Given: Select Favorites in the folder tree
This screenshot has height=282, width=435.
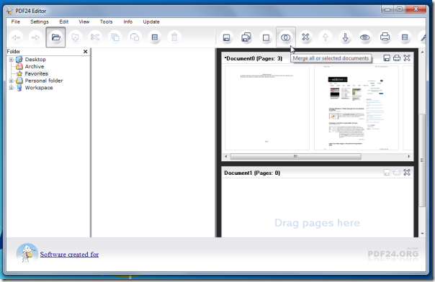Looking at the screenshot, I should 36,73.
